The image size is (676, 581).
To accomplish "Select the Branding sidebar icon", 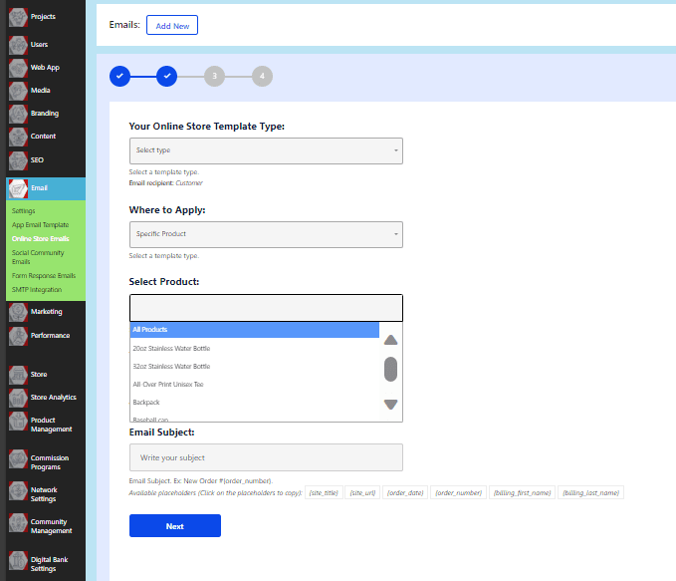I will [17, 114].
